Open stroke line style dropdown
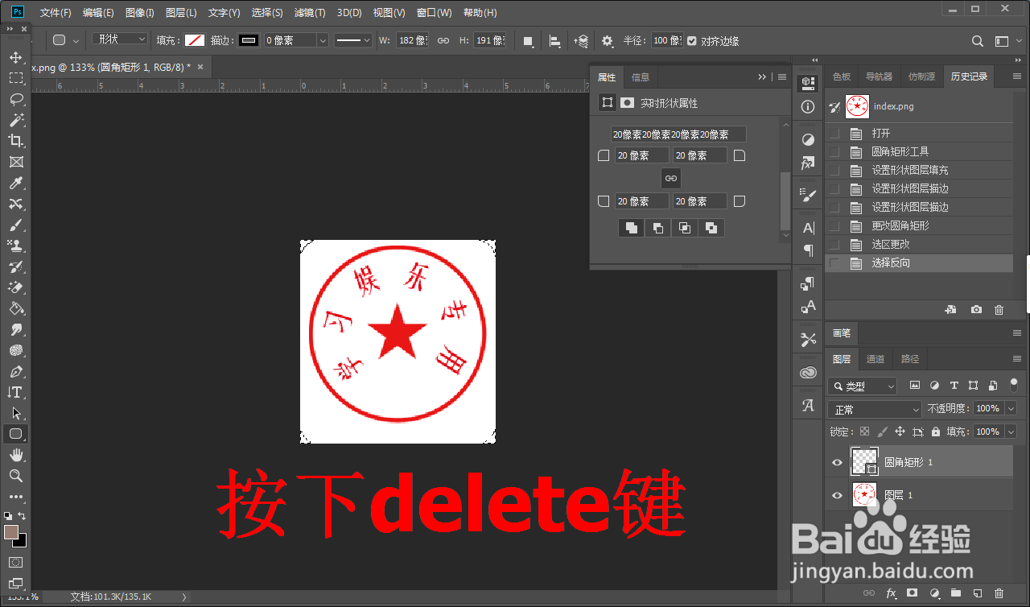Screen dimensions: 1030x607 click(x=353, y=40)
